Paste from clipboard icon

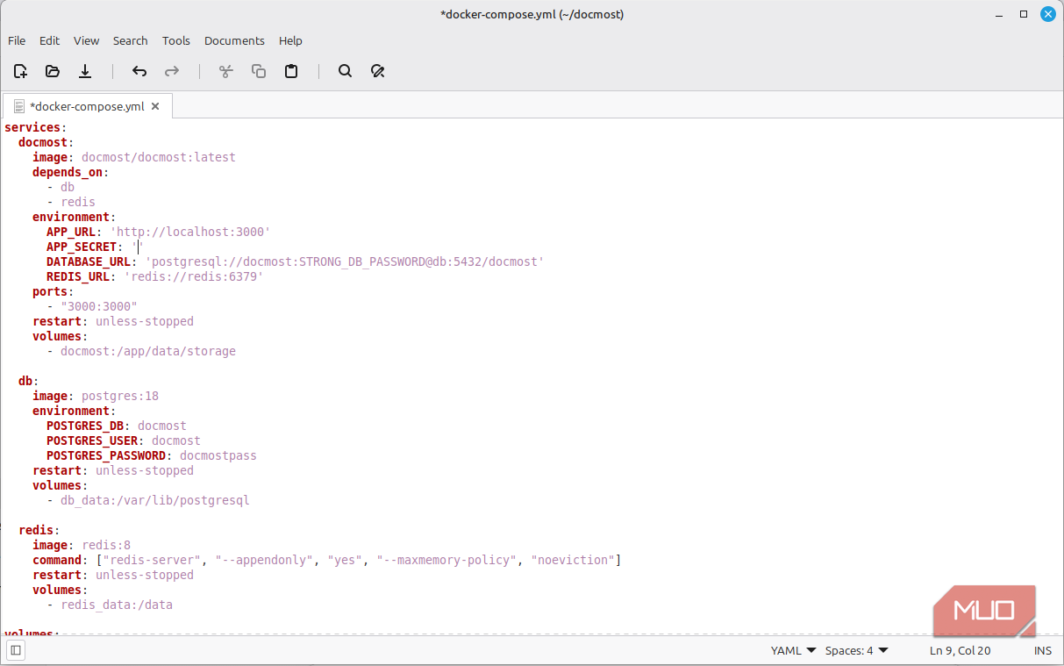tap(291, 71)
